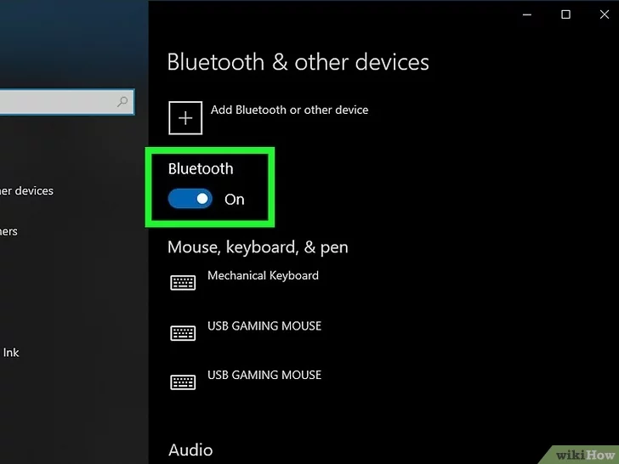Click the 'Audio' section heading
Screen dimensions: 619x464
(190, 450)
